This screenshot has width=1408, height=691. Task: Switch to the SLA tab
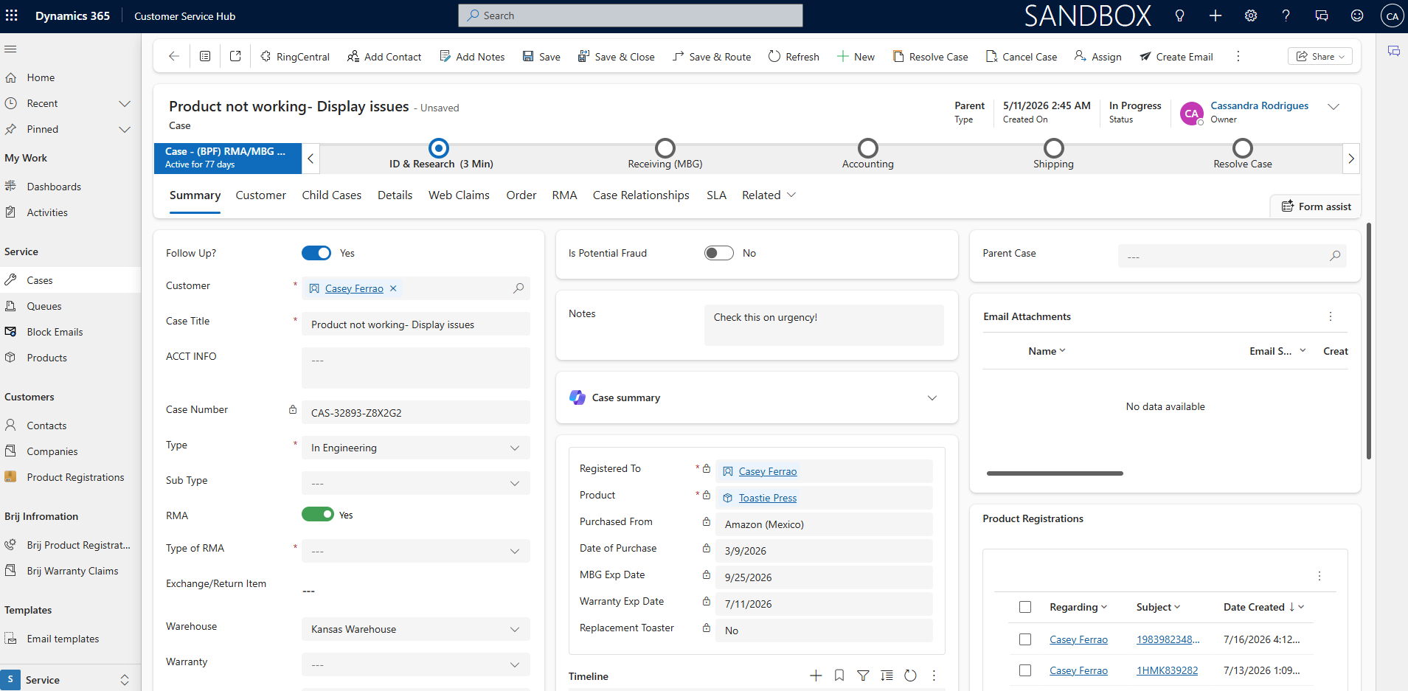click(x=716, y=195)
